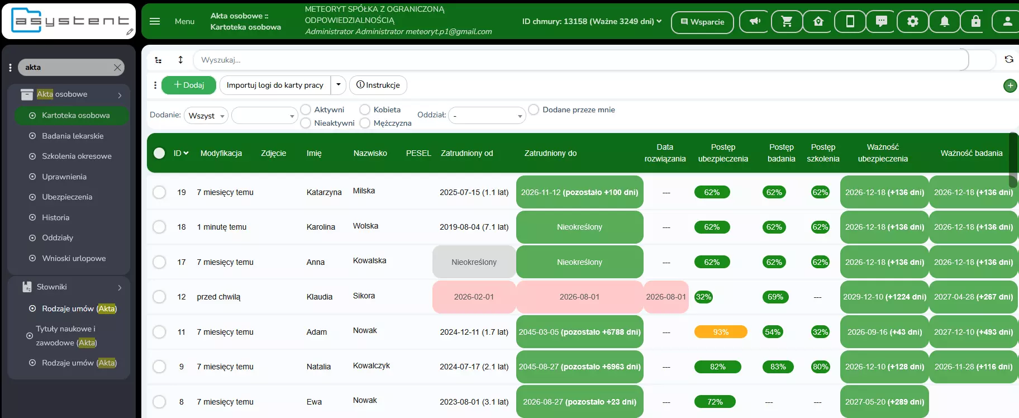Image resolution: width=1019 pixels, height=418 pixels.
Task: Click the Wyszukaj search field
Action: (x=581, y=60)
